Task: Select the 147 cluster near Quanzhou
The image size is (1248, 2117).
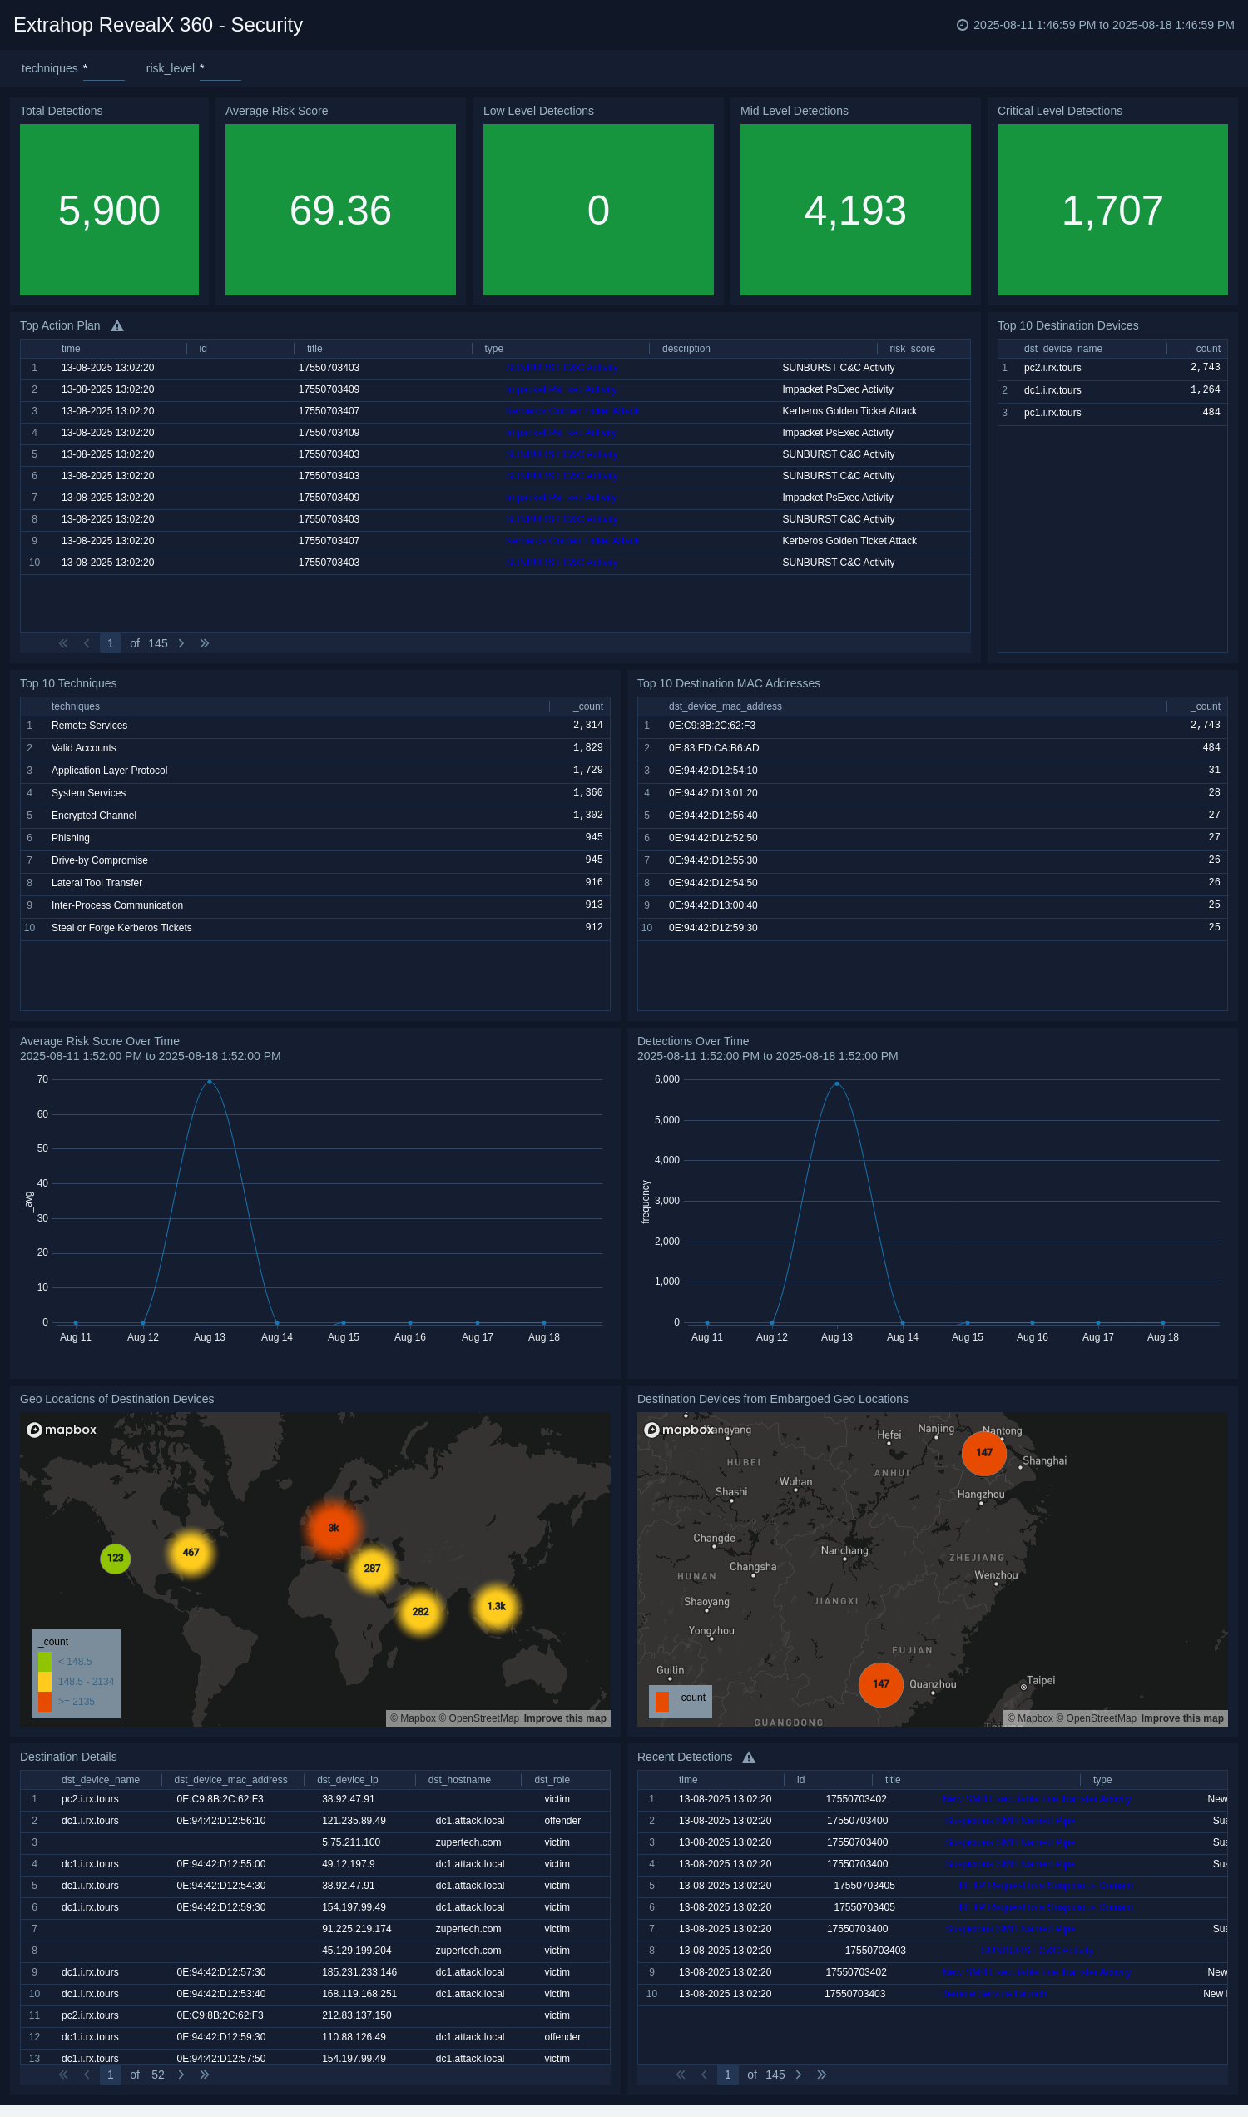Action: (880, 1683)
